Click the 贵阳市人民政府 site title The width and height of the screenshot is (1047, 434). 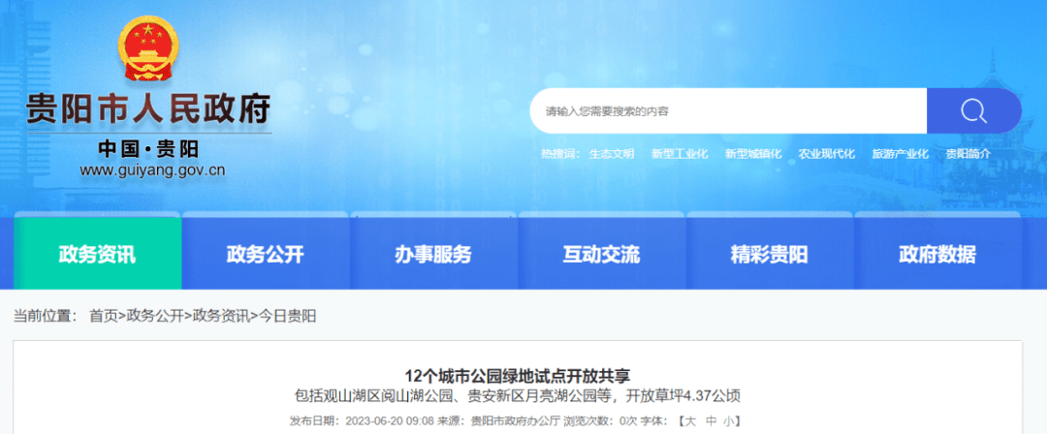click(x=148, y=108)
